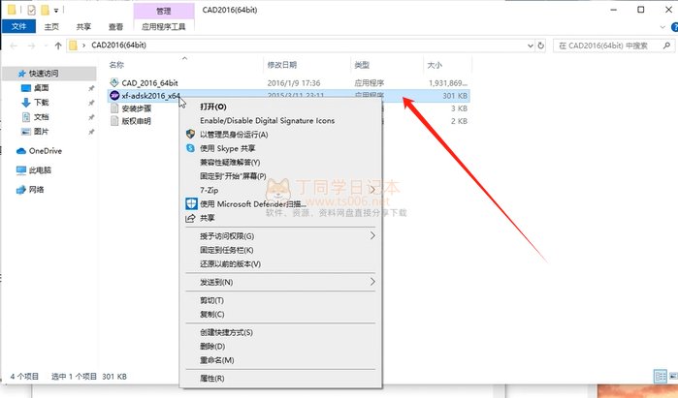Click the Forward navigation arrow

pos(32,46)
